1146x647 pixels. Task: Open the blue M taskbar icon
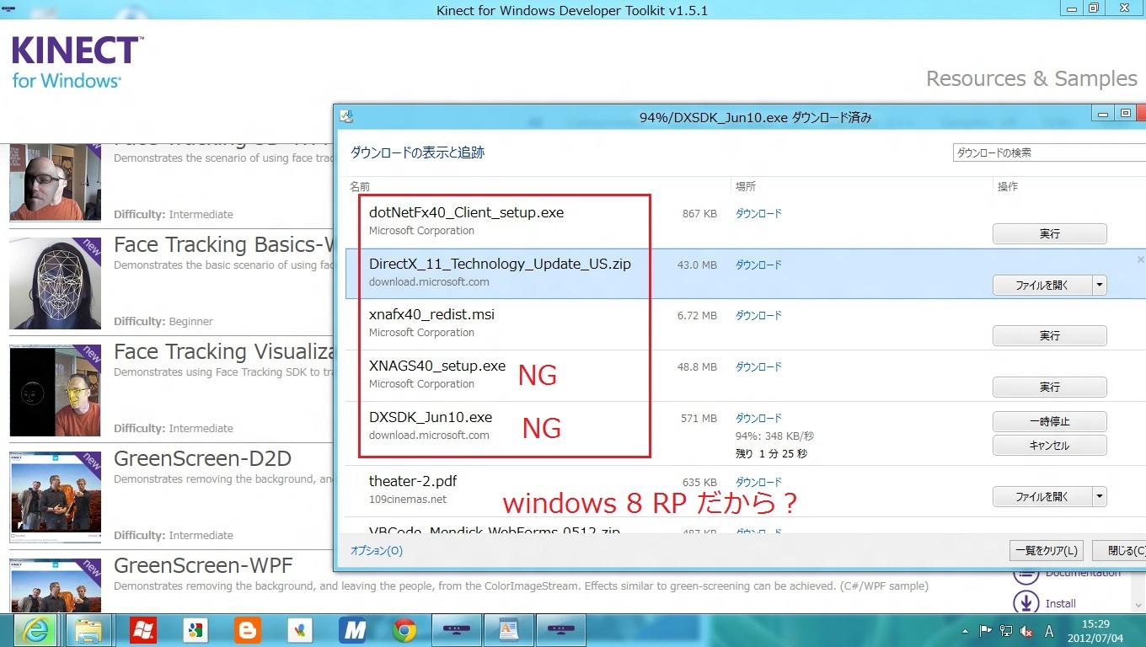[352, 630]
